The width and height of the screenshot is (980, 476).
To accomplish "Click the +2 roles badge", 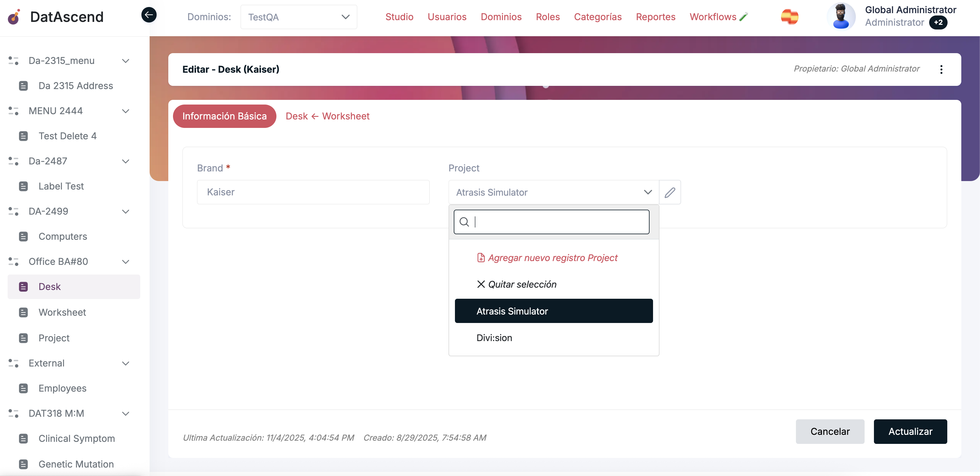I will coord(938,22).
